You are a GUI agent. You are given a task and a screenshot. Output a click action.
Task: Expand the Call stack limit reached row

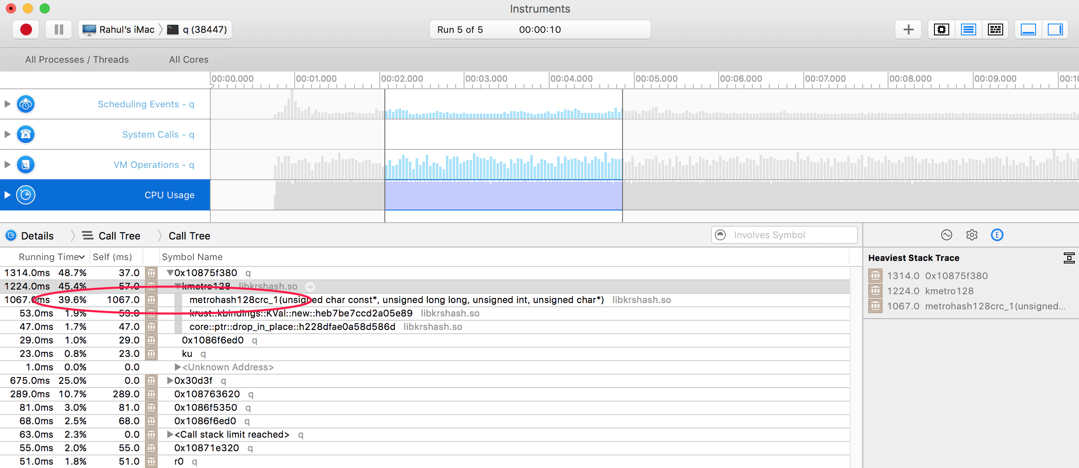point(170,434)
